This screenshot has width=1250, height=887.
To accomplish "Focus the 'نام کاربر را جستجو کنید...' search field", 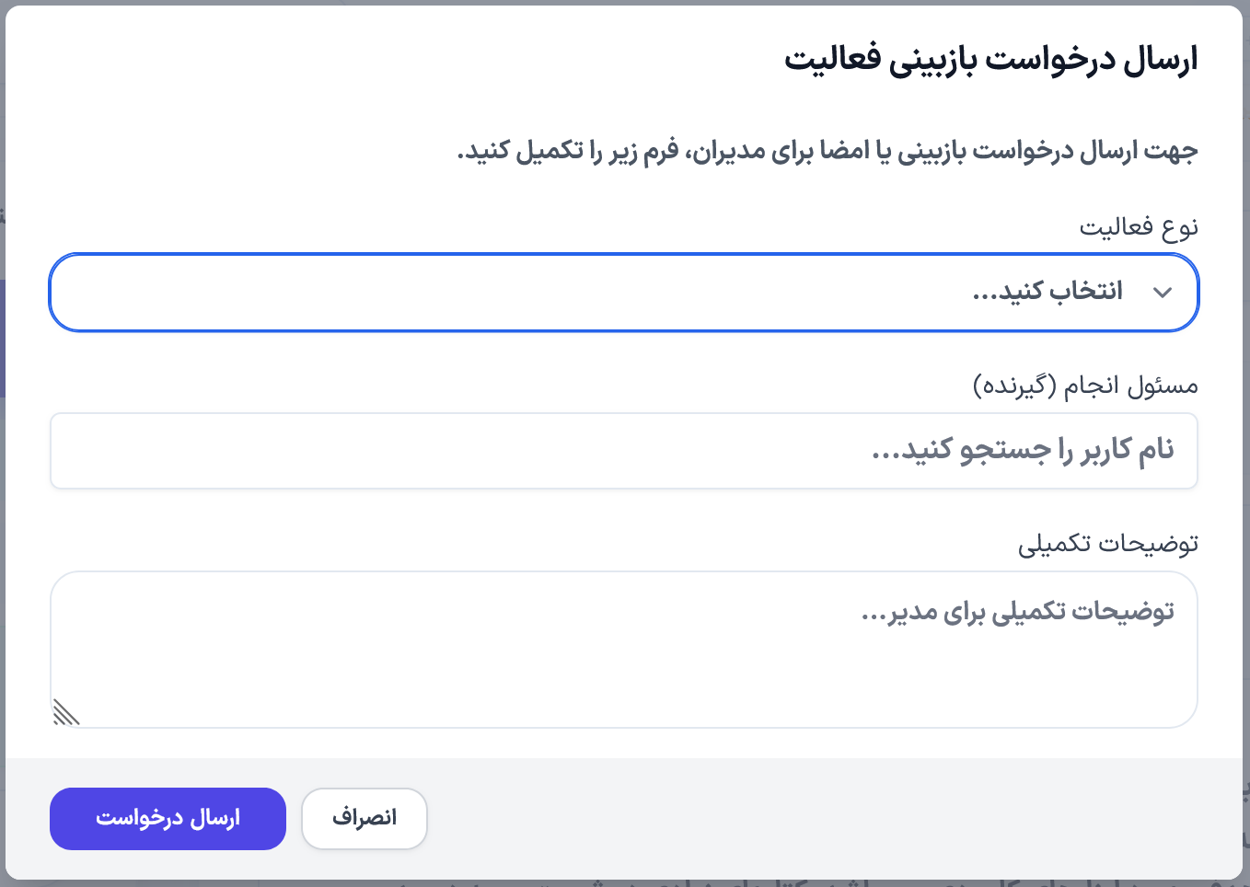I will click(x=624, y=451).
